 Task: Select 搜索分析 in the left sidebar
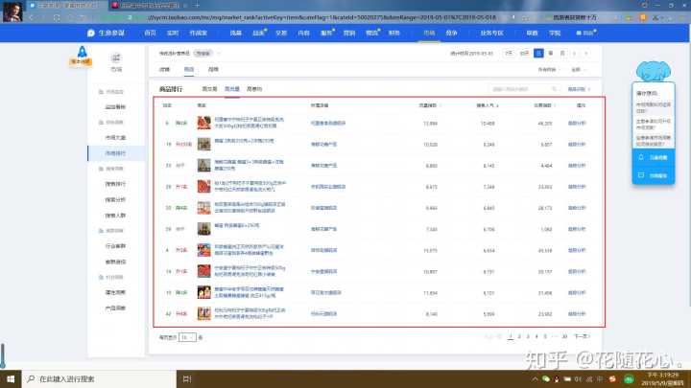(115, 199)
